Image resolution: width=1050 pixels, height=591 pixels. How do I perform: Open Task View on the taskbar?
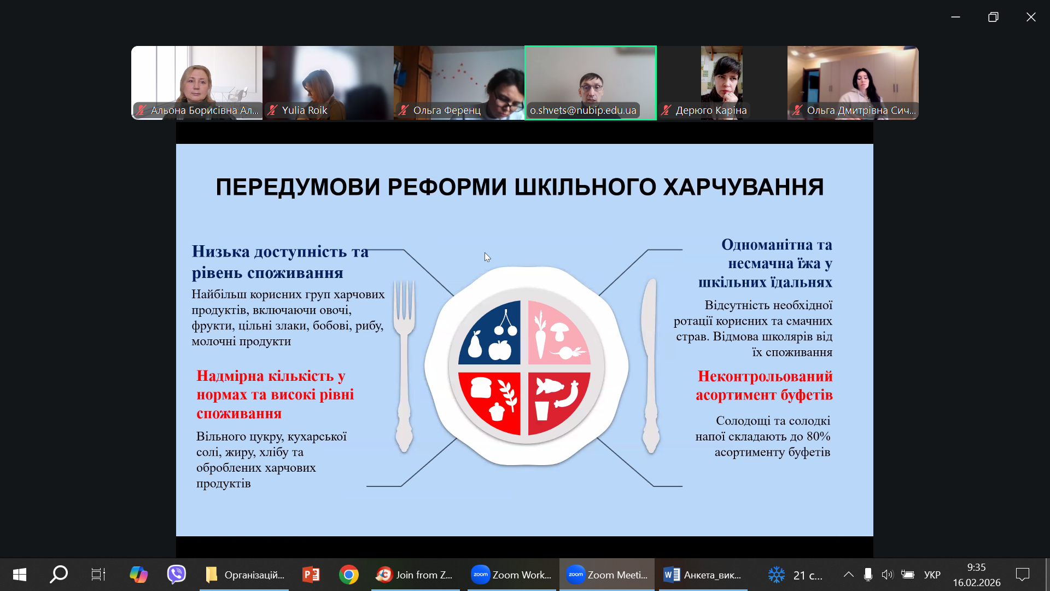98,575
